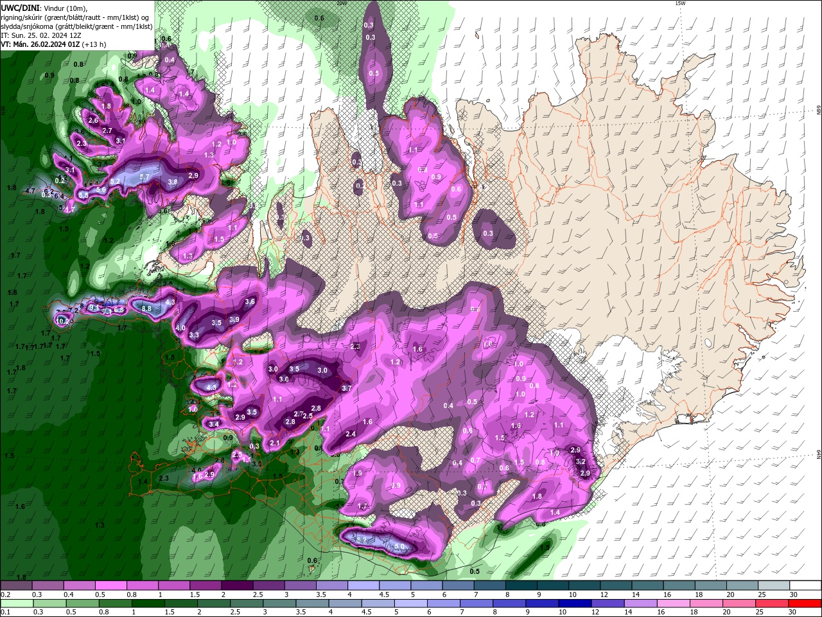The height and width of the screenshot is (617, 822).
Task: Click the navy blue rain swatch between 10 and 12
Action: click(x=575, y=604)
